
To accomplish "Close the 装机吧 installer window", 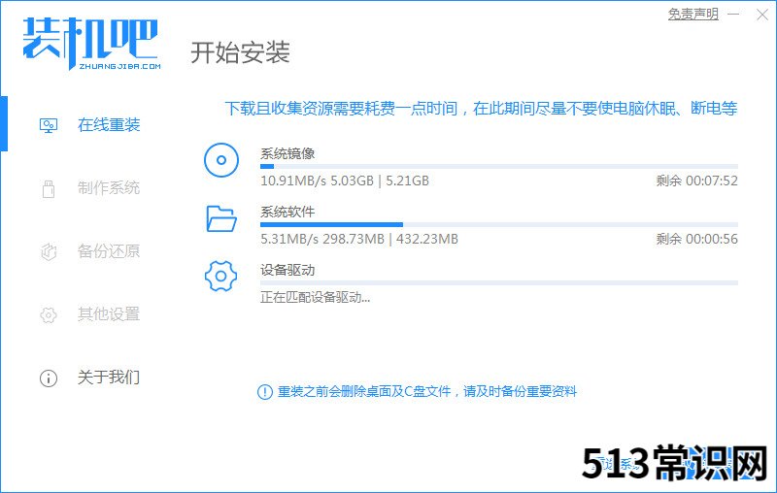I will 762,15.
